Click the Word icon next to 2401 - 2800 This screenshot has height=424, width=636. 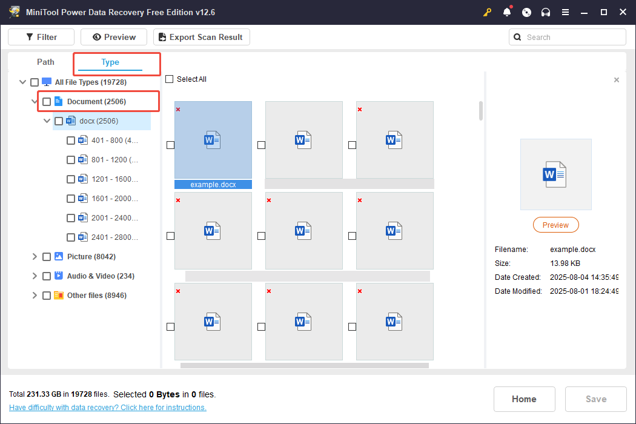pyautogui.click(x=83, y=237)
